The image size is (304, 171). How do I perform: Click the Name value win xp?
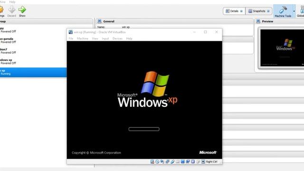coord(125,27)
